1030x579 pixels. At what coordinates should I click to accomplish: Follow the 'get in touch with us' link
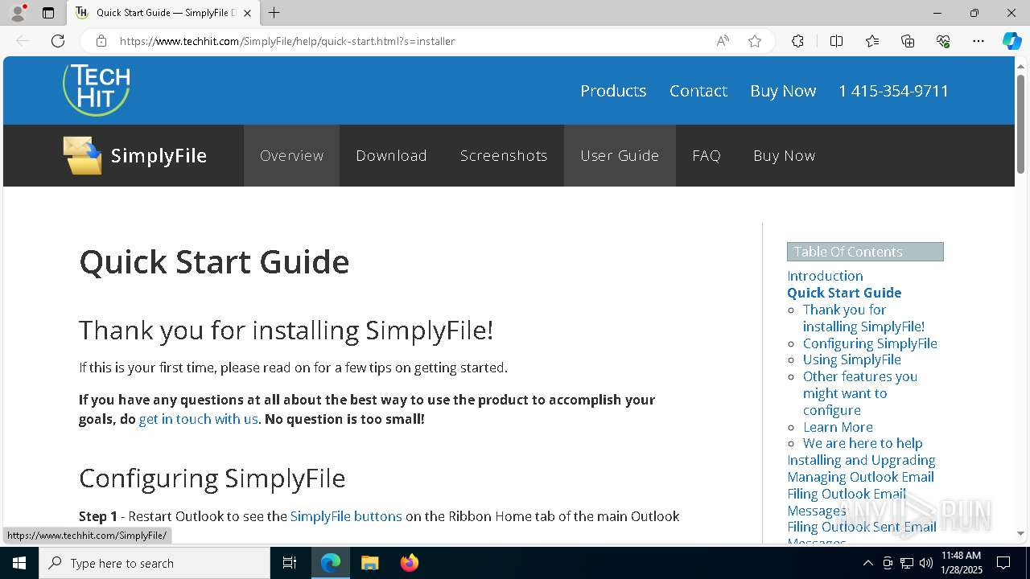(x=199, y=419)
